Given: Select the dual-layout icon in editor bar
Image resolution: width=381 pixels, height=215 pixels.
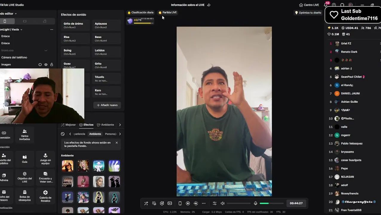Looking at the screenshot, I should 45,21.
